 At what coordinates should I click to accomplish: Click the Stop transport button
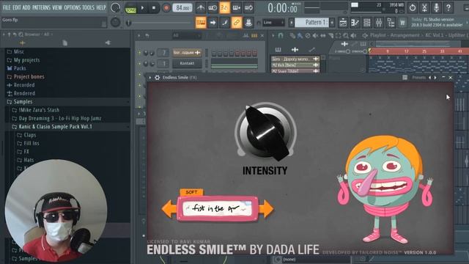[x=154, y=8]
